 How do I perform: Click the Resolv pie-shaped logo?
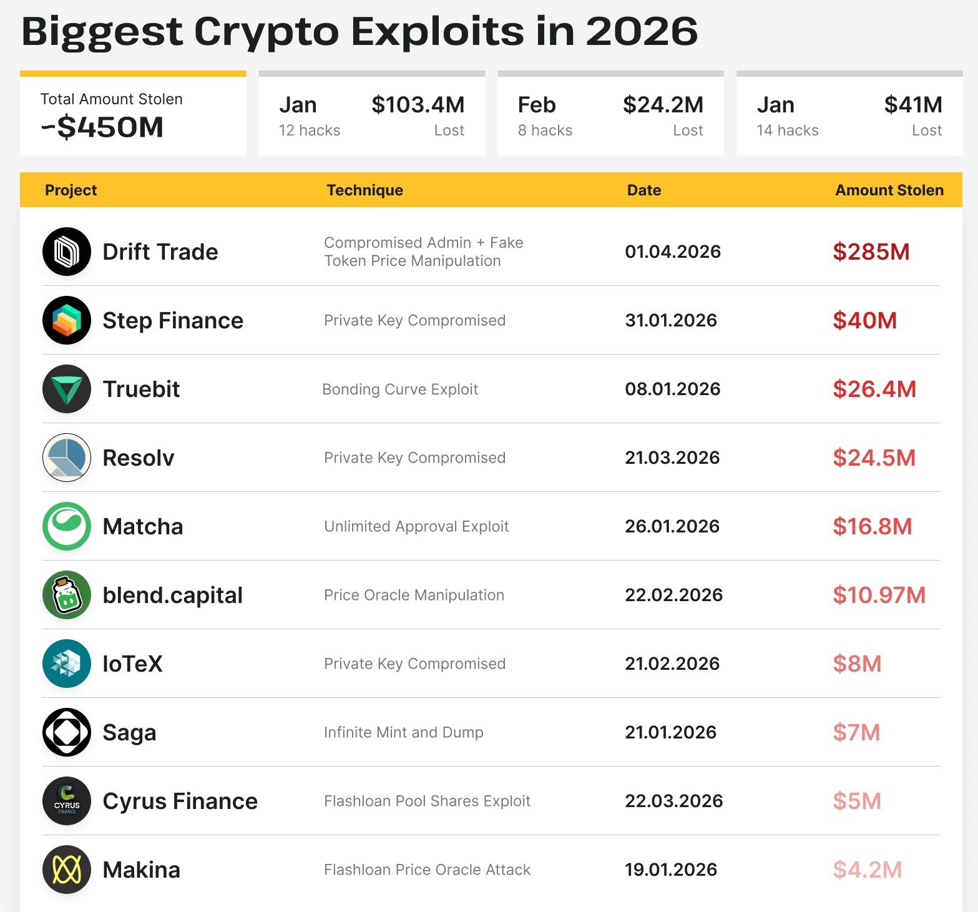pyautogui.click(x=67, y=458)
